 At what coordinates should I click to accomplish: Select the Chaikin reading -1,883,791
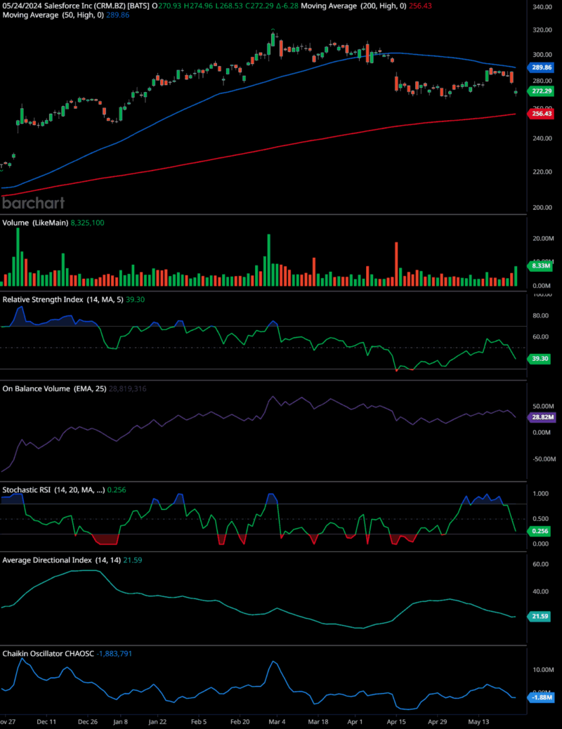pos(114,654)
